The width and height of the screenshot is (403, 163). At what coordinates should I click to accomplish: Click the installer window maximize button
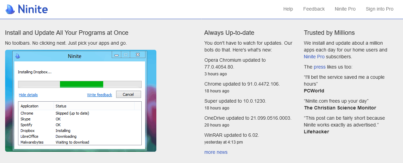tap(125, 55)
